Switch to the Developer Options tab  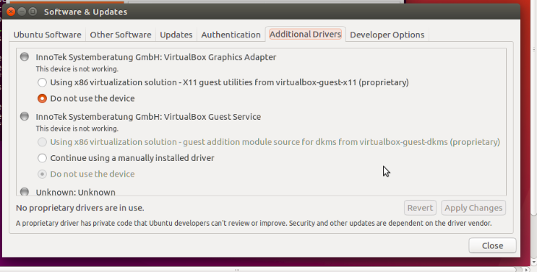(387, 35)
